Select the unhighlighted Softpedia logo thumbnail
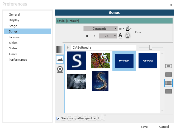This screenshot has height=132, width=176. click(148, 61)
